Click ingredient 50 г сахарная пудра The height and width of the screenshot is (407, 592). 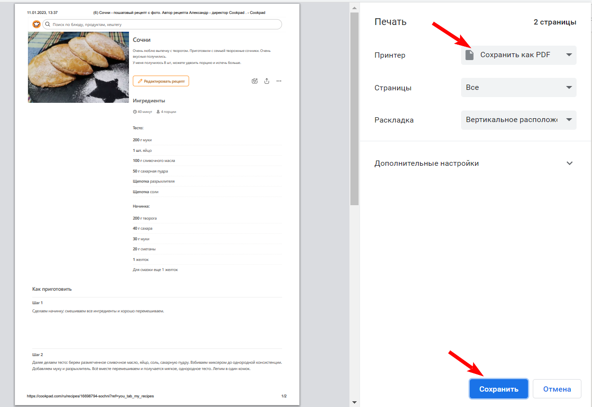pyautogui.click(x=150, y=171)
